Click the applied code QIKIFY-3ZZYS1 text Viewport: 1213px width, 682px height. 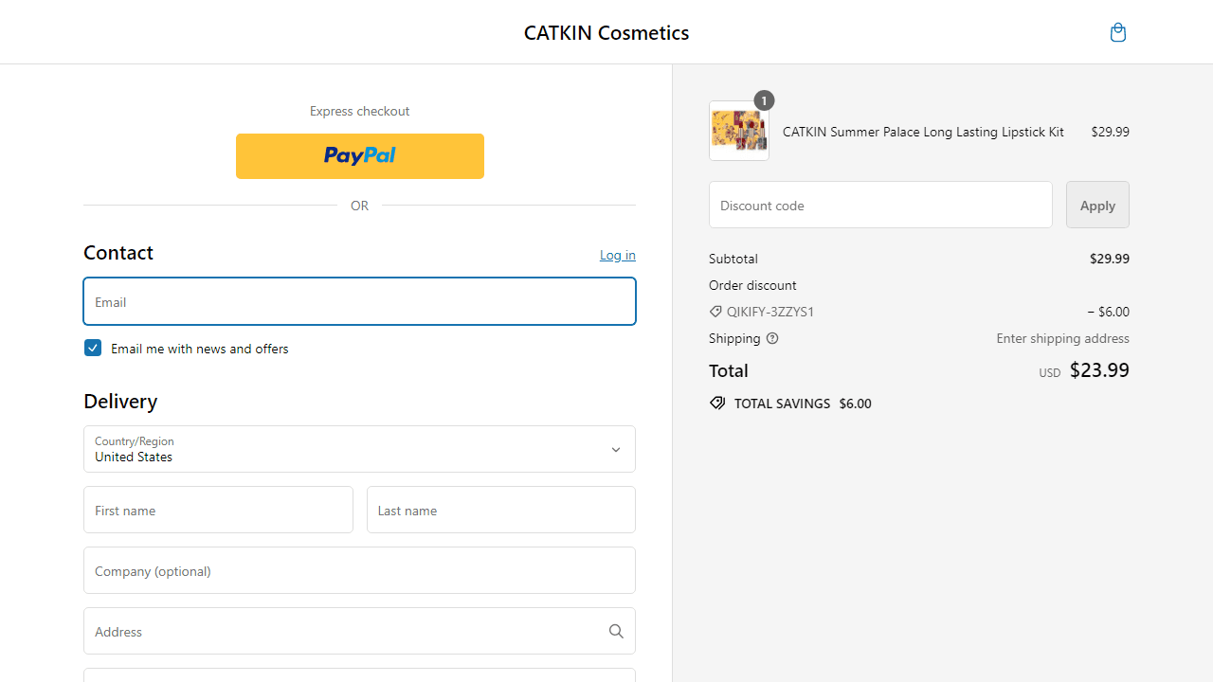point(770,312)
